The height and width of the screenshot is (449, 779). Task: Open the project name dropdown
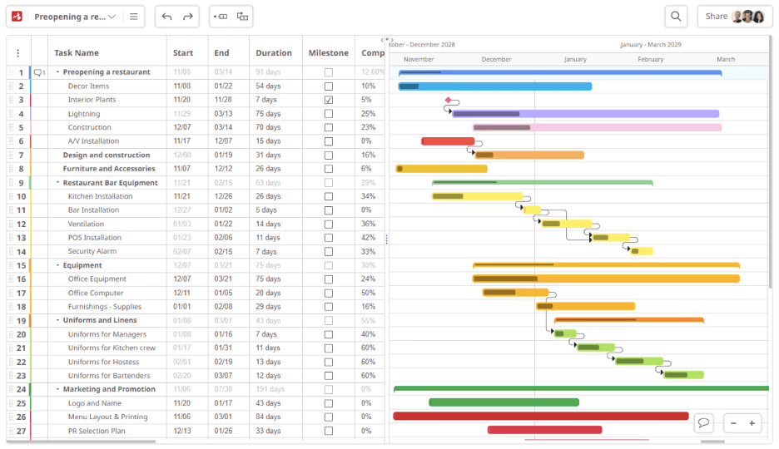coord(112,17)
